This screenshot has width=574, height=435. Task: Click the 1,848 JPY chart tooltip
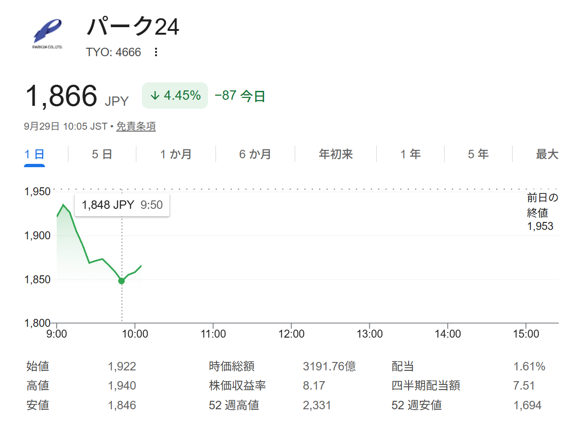[x=122, y=205]
